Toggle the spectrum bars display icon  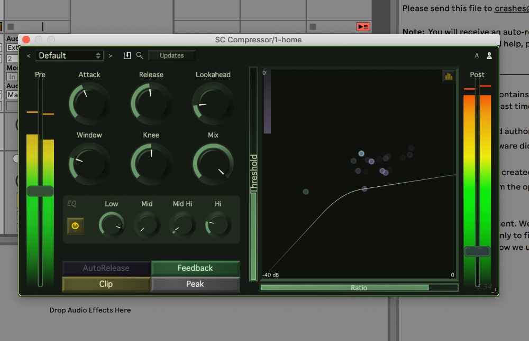click(x=449, y=77)
